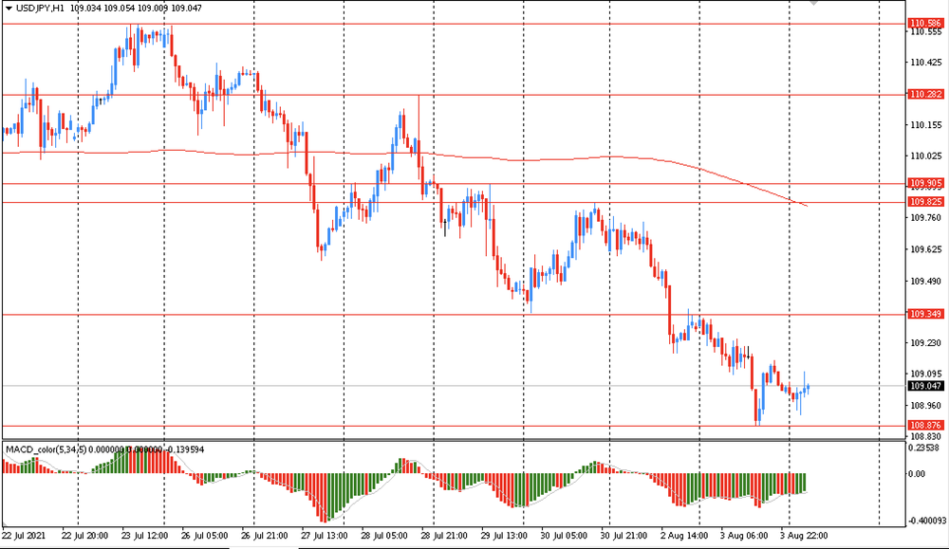This screenshot has height=549, width=949.
Task: Click the 109.230 price scale value
Action: tap(926, 343)
